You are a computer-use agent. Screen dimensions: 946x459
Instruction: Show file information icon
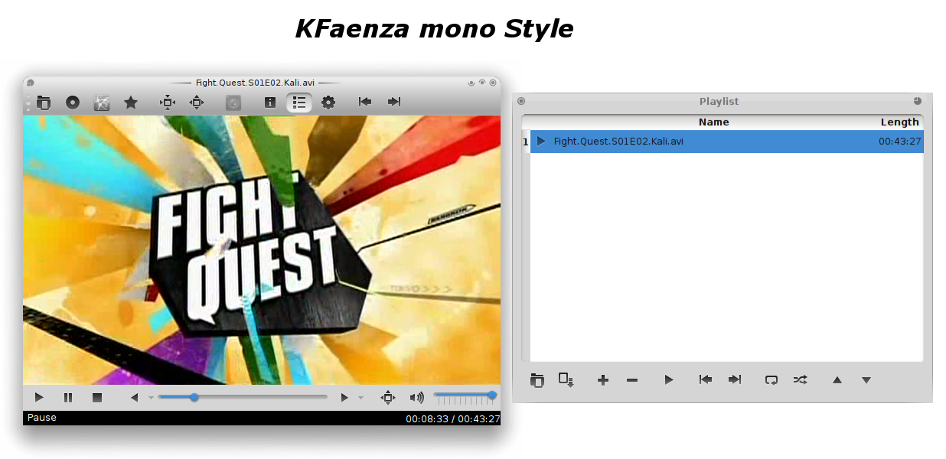point(270,103)
